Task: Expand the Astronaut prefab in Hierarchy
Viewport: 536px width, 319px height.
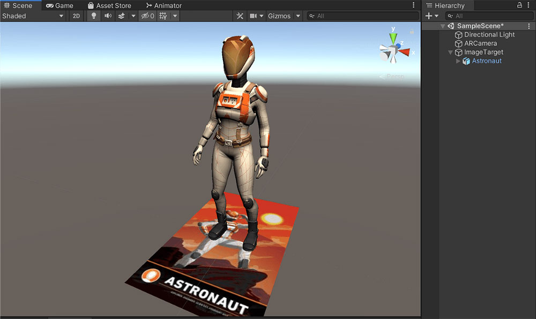Action: pyautogui.click(x=458, y=61)
